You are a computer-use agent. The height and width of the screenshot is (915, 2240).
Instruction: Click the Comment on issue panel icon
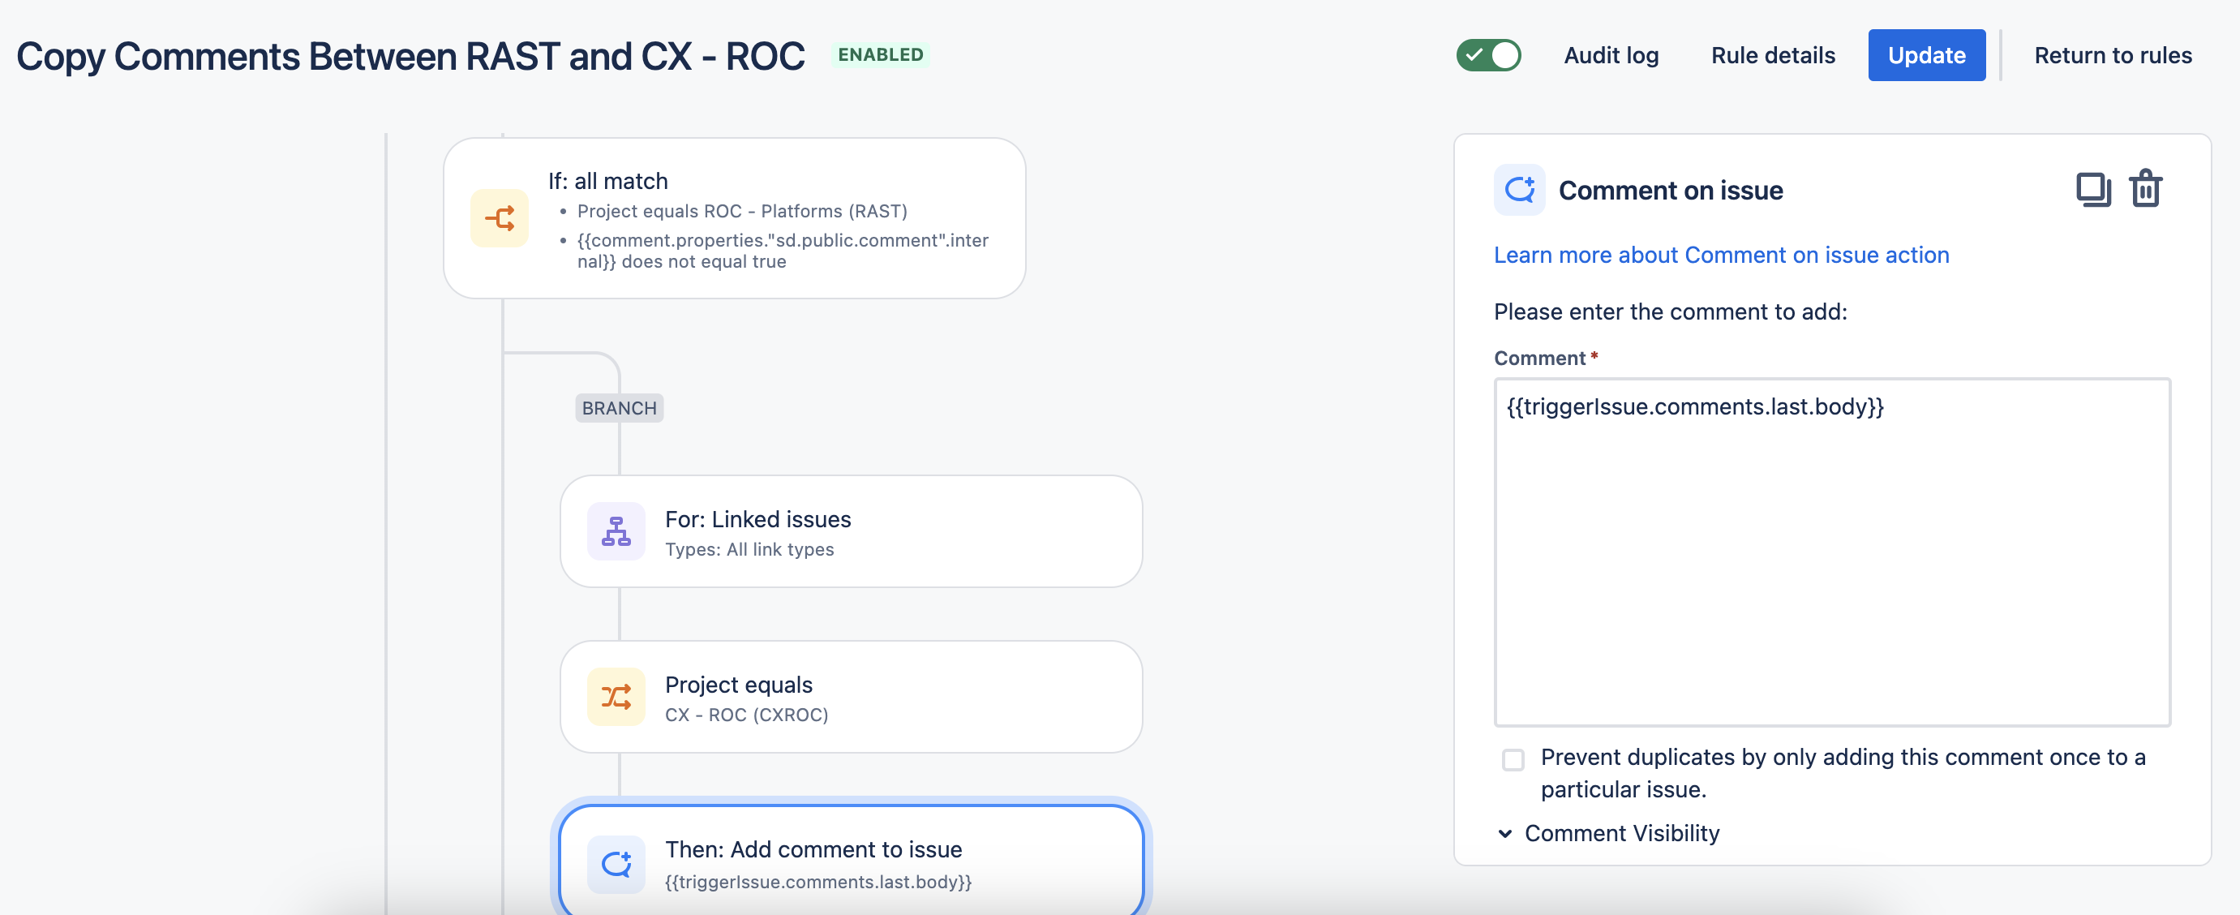[1519, 190]
